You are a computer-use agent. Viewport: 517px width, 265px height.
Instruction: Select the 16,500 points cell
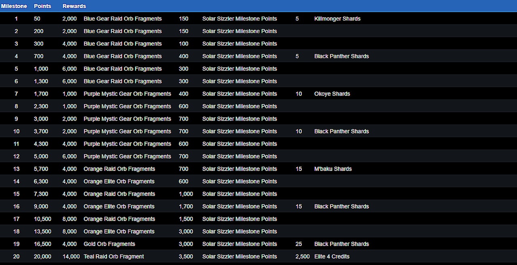pyautogui.click(x=42, y=244)
